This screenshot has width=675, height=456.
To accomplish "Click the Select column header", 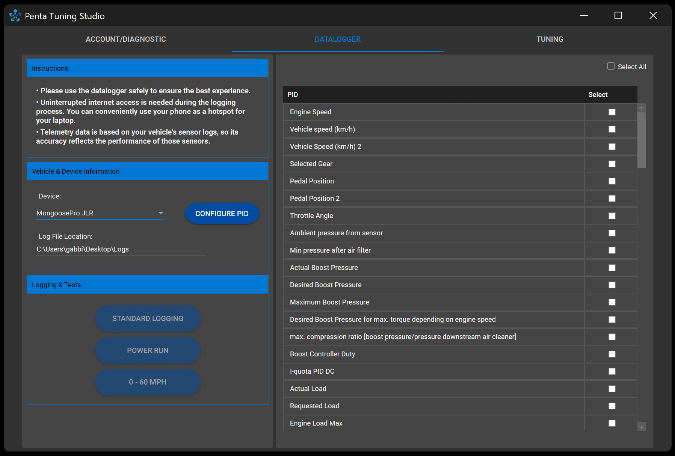I will tap(598, 95).
